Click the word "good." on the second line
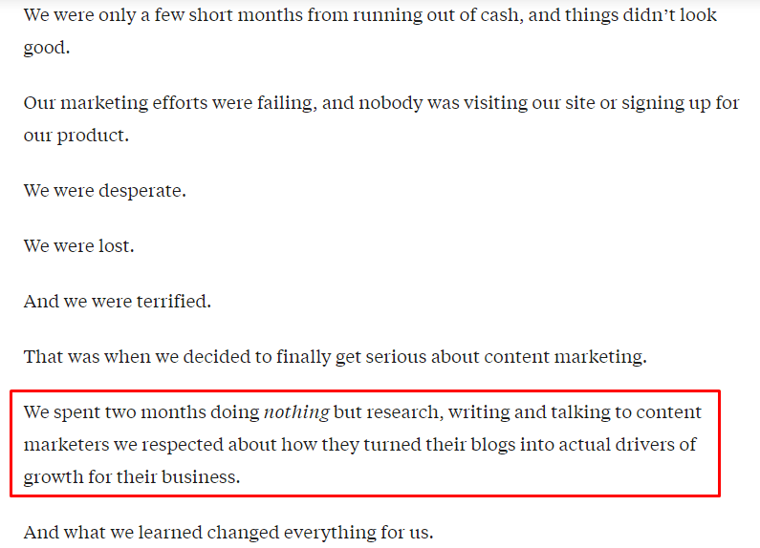Screen dimensions: 760x548 tap(47, 49)
